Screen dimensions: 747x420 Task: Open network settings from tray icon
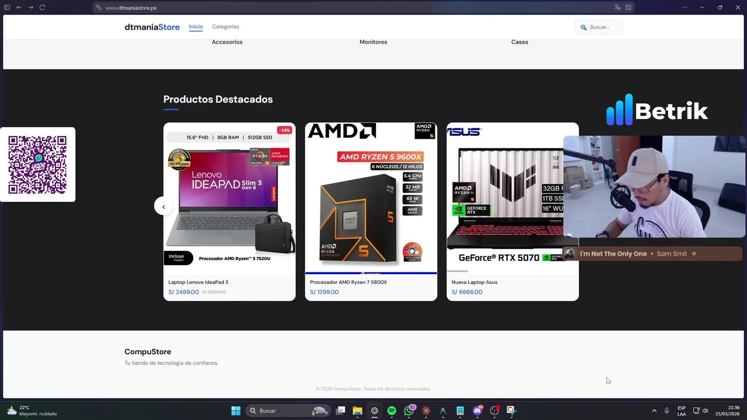(x=696, y=411)
